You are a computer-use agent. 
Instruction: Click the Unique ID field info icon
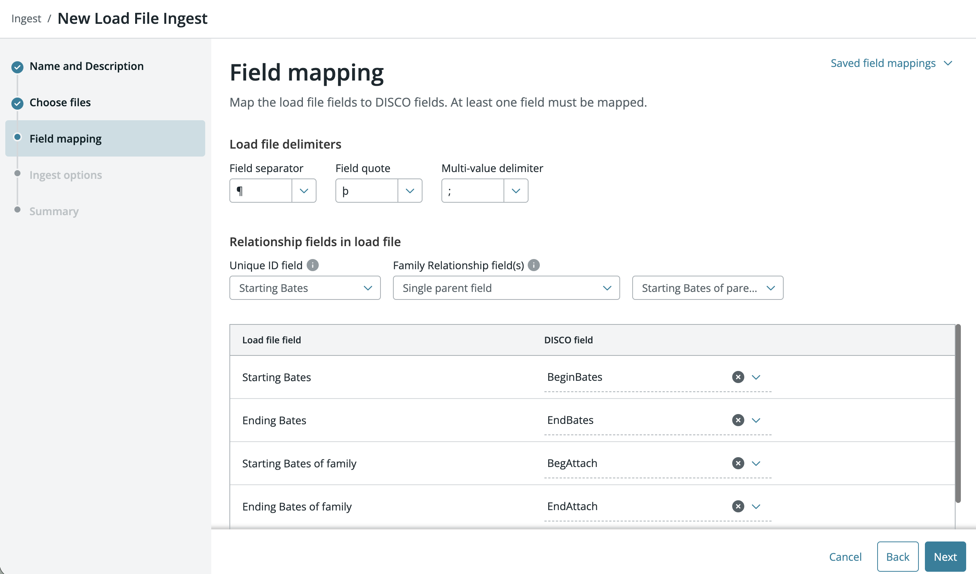pyautogui.click(x=313, y=265)
